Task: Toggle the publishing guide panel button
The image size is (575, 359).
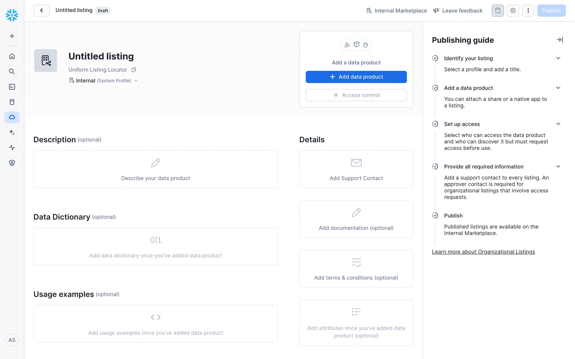Action: click(x=497, y=11)
